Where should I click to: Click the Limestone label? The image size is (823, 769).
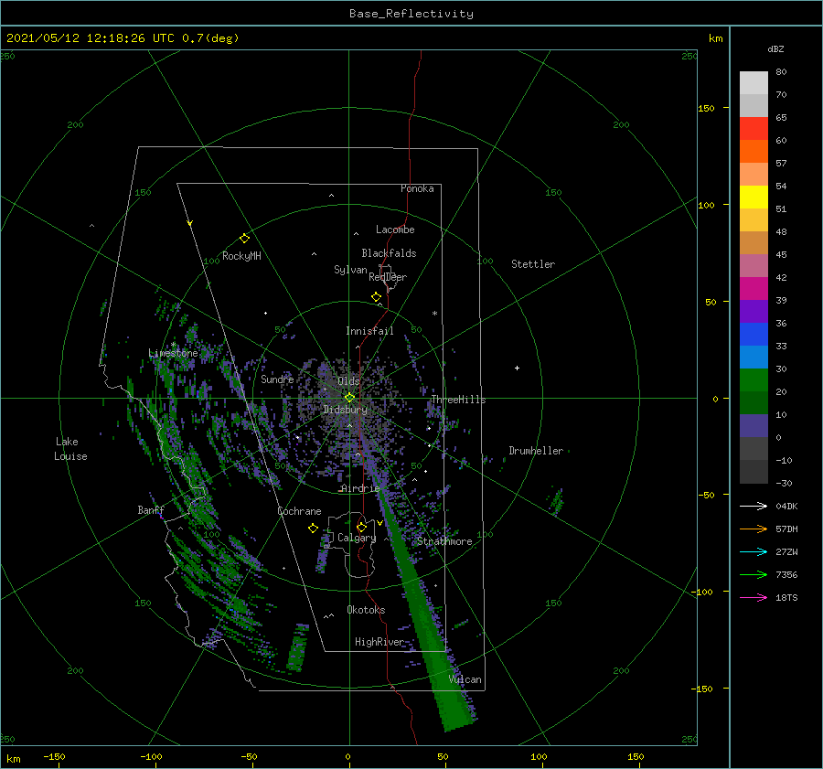173,353
